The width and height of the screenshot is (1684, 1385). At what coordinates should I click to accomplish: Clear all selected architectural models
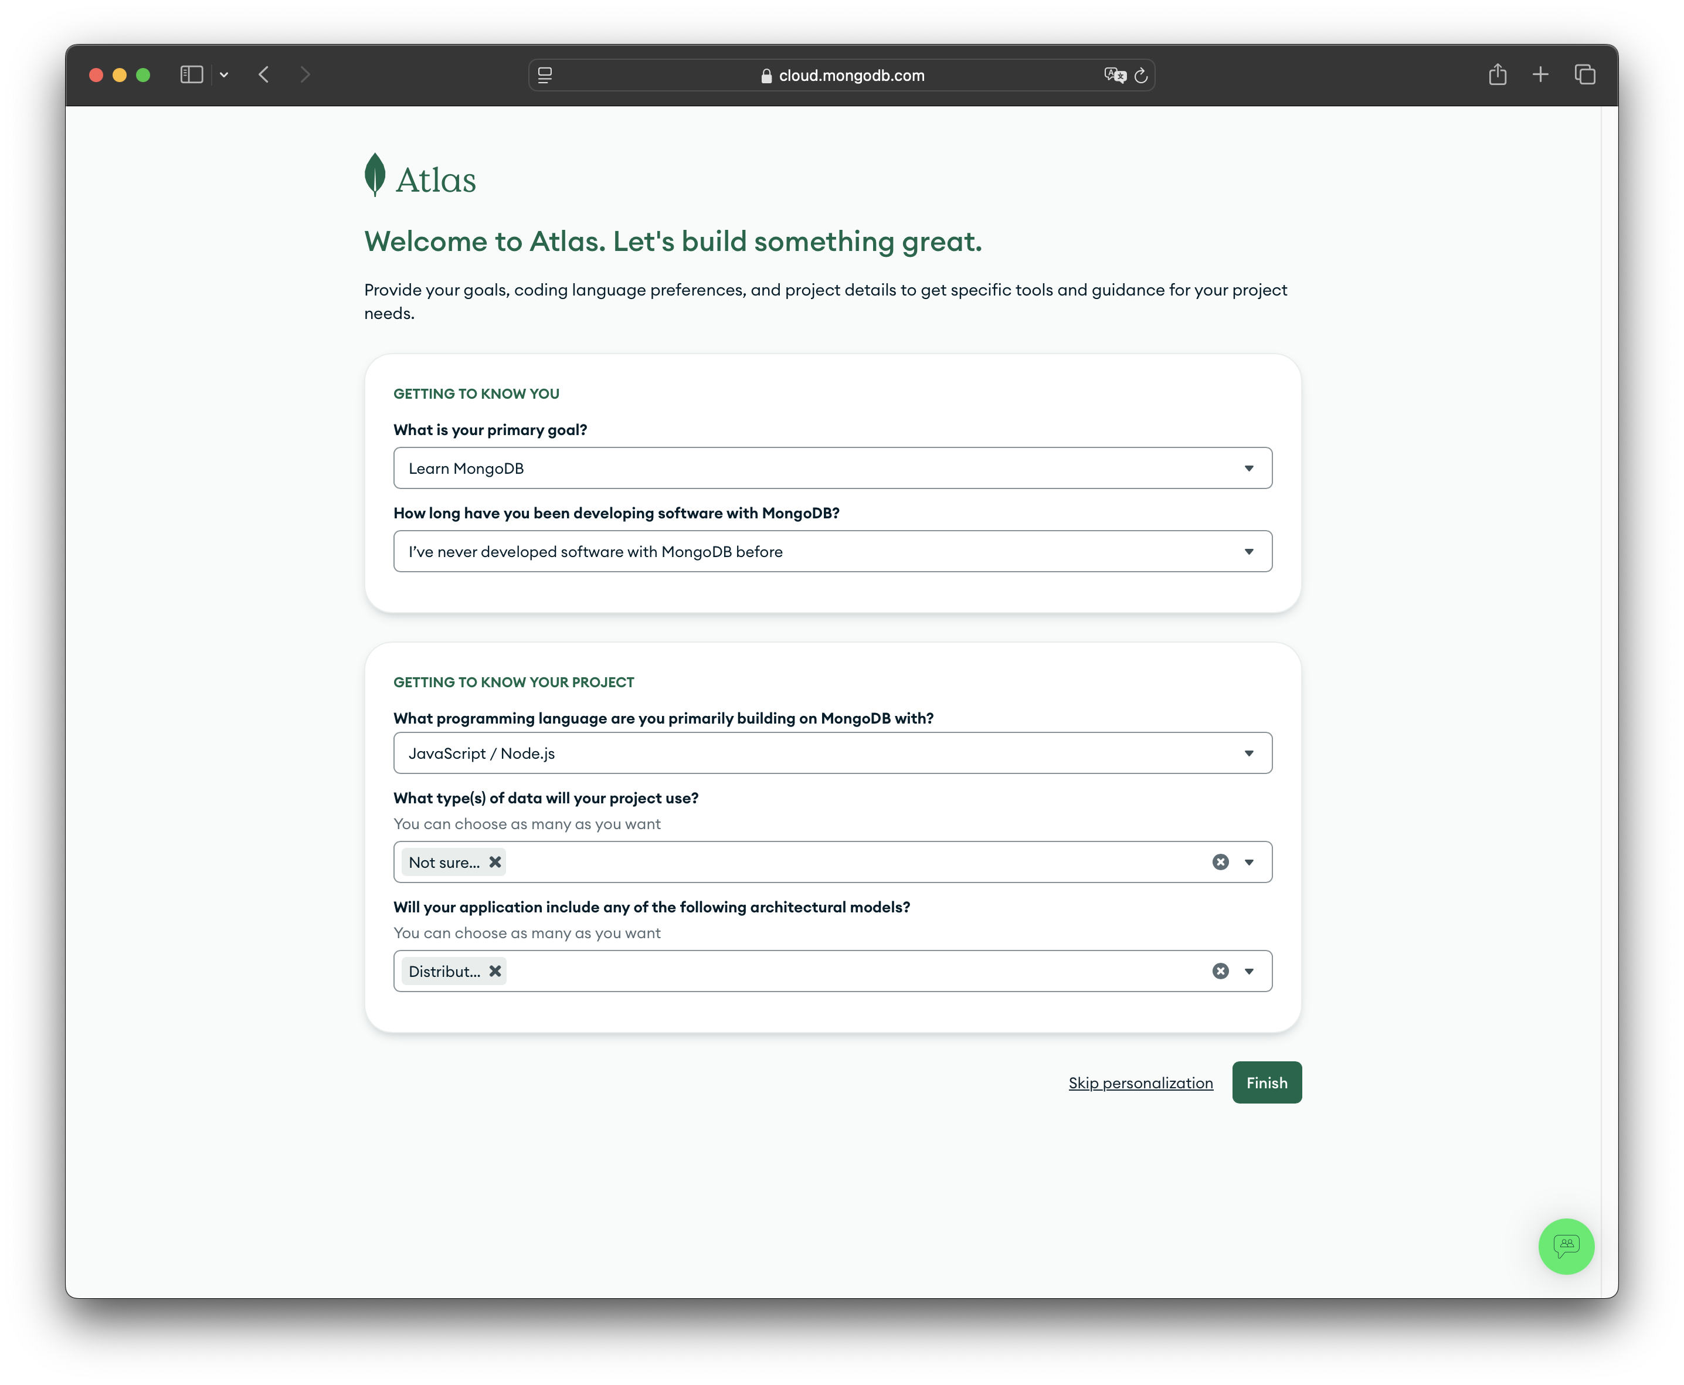(x=1220, y=971)
